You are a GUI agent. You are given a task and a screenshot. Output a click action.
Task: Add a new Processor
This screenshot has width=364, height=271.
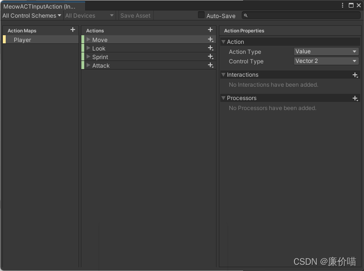click(x=355, y=98)
